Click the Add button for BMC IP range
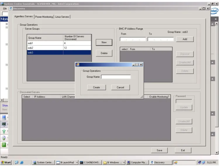 185,39
